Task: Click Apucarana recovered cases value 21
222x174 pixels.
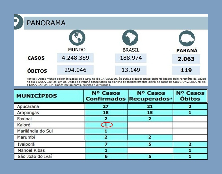Action: tap(150, 106)
